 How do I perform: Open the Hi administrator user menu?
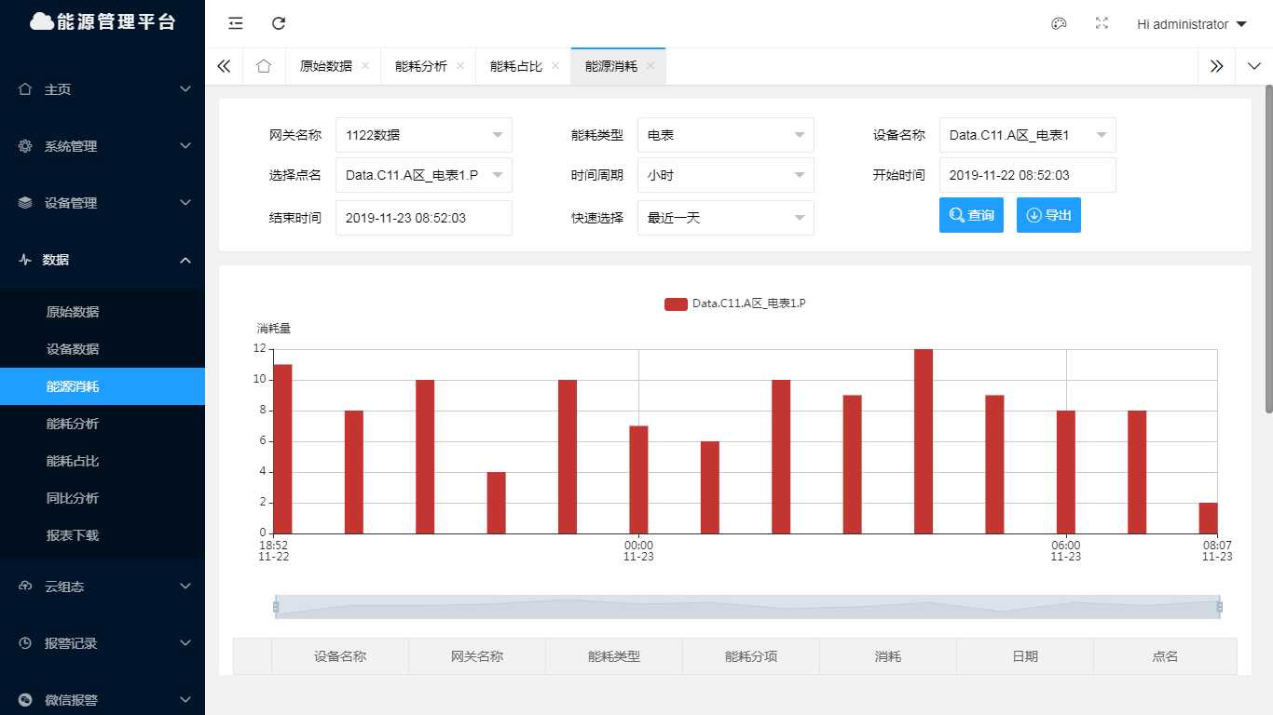click(1191, 24)
